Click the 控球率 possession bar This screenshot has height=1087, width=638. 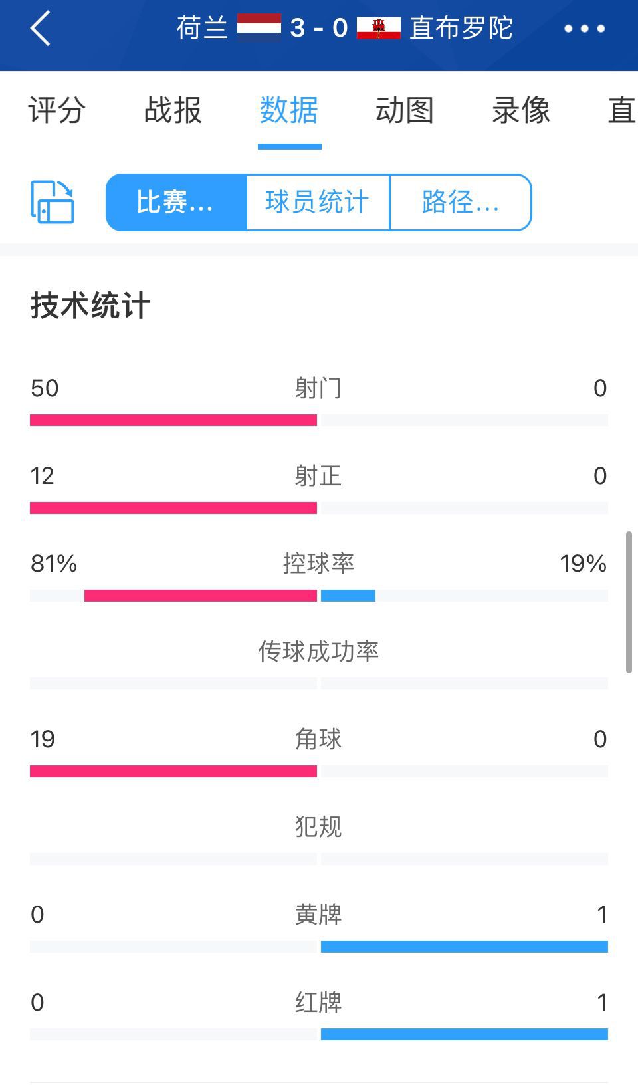[319, 596]
